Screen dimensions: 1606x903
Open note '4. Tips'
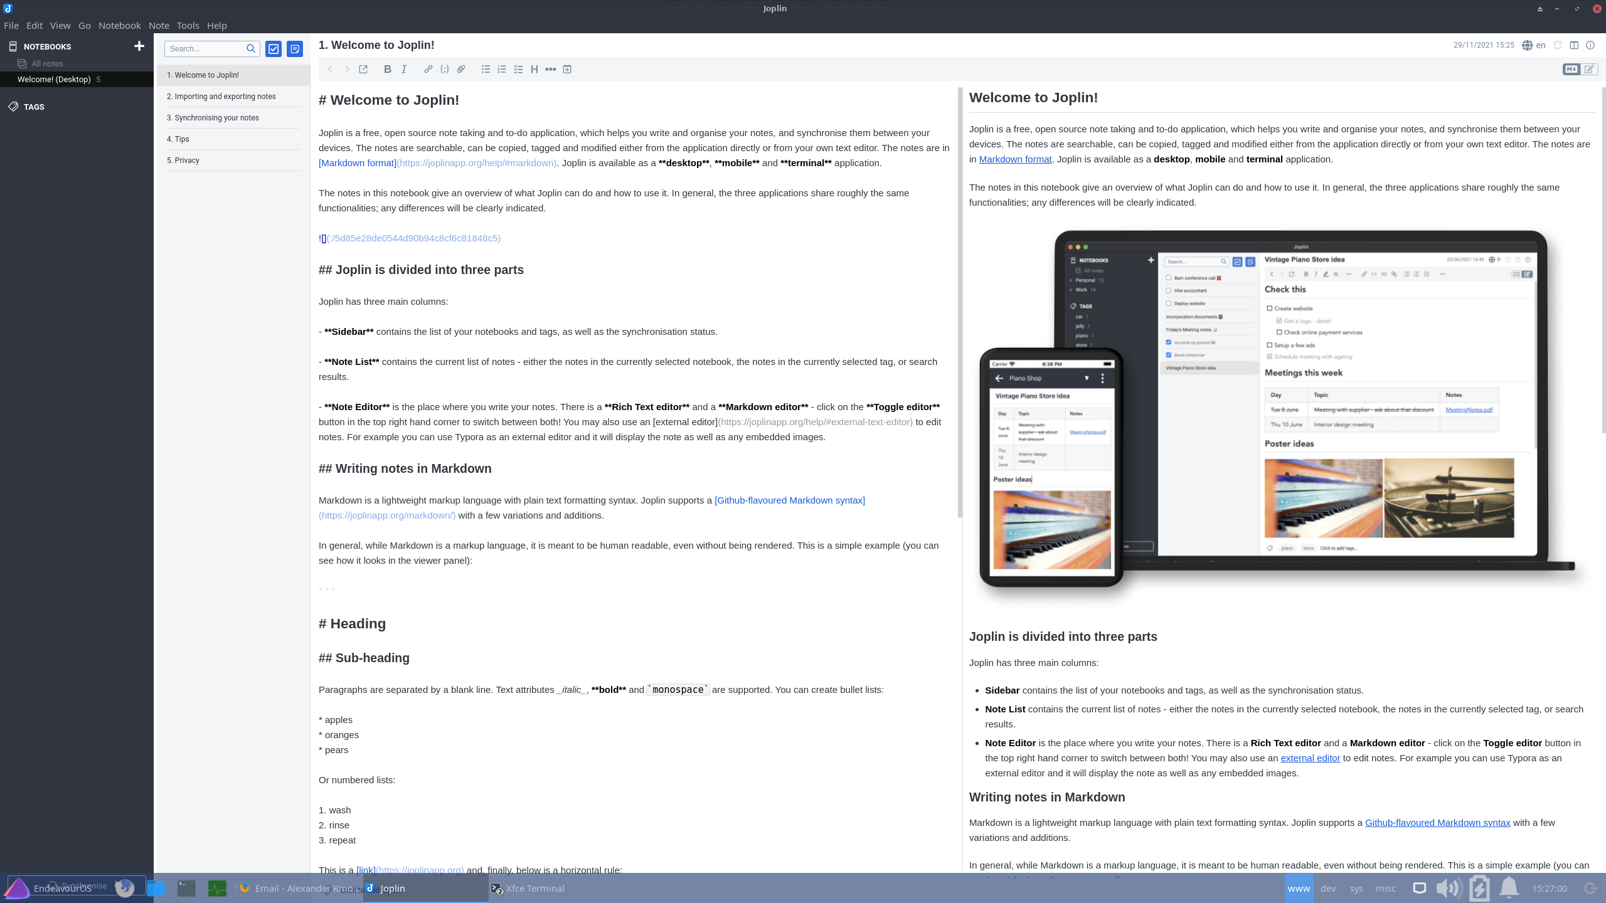tap(233, 139)
